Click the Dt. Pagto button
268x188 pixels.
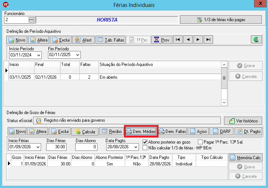[248, 131]
